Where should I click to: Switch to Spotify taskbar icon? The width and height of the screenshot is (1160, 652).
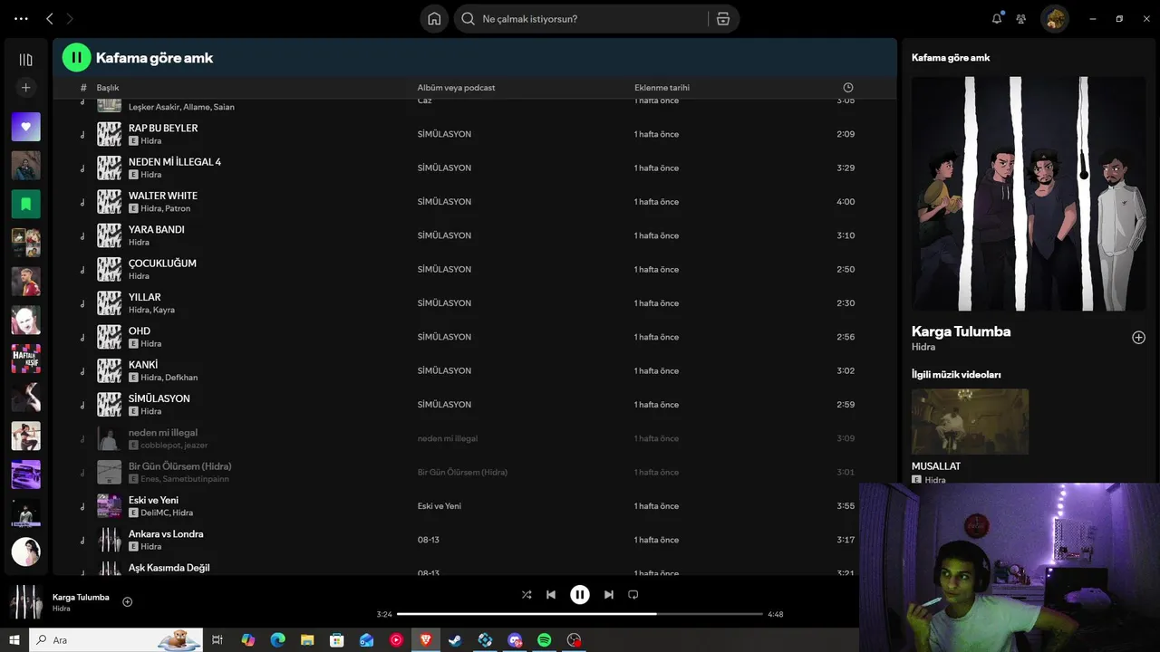[x=544, y=640]
